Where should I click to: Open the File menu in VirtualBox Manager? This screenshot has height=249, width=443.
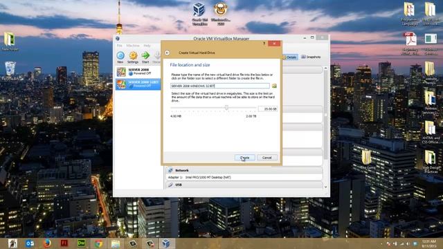[x=120, y=46]
